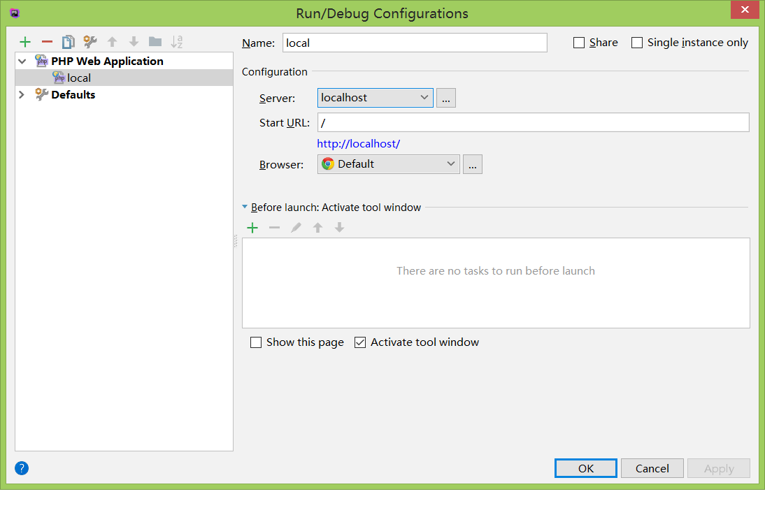
Task: Expand the Defaults tree node
Action: coord(22,95)
